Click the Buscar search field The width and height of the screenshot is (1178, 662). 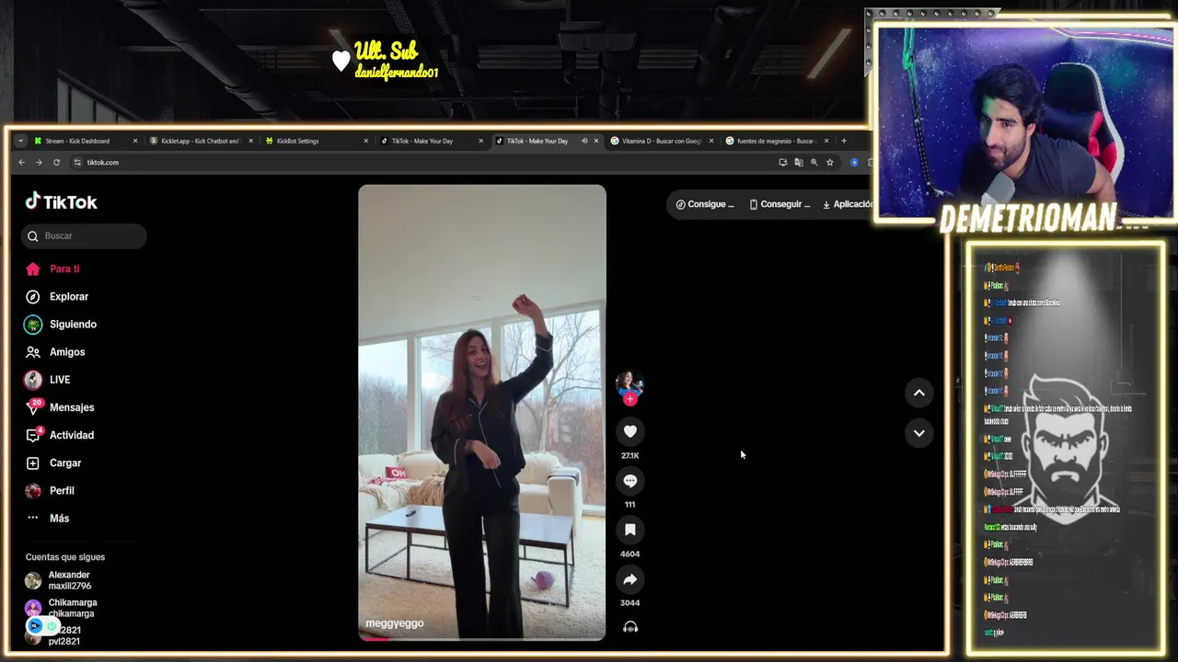click(84, 236)
